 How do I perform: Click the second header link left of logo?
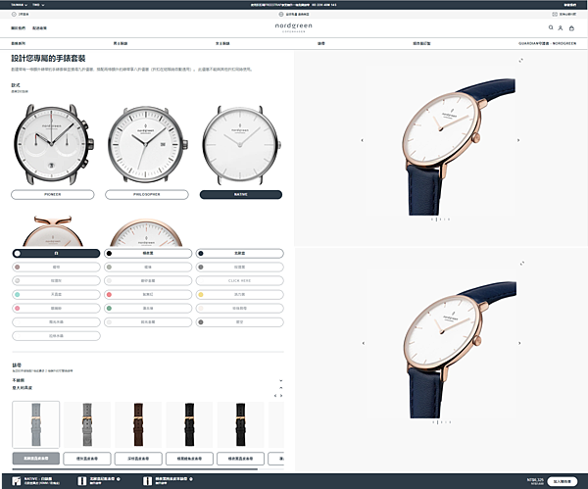pos(39,28)
